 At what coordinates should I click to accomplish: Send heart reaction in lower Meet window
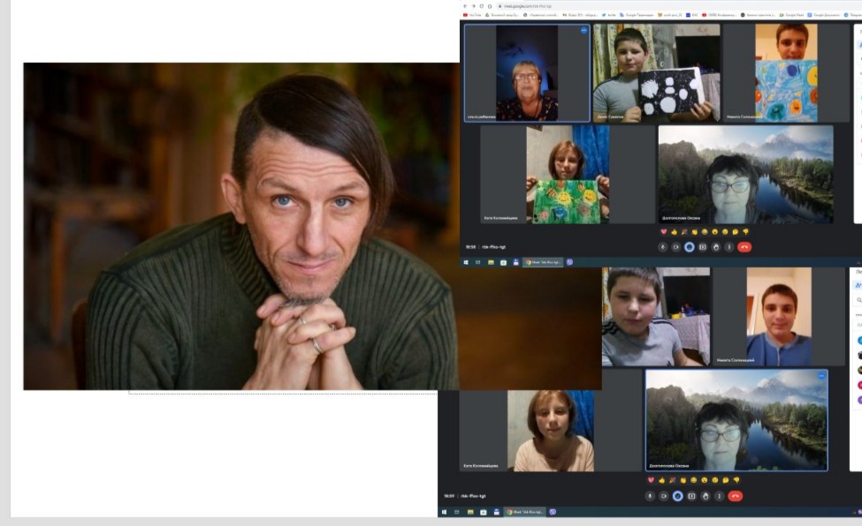(x=651, y=480)
